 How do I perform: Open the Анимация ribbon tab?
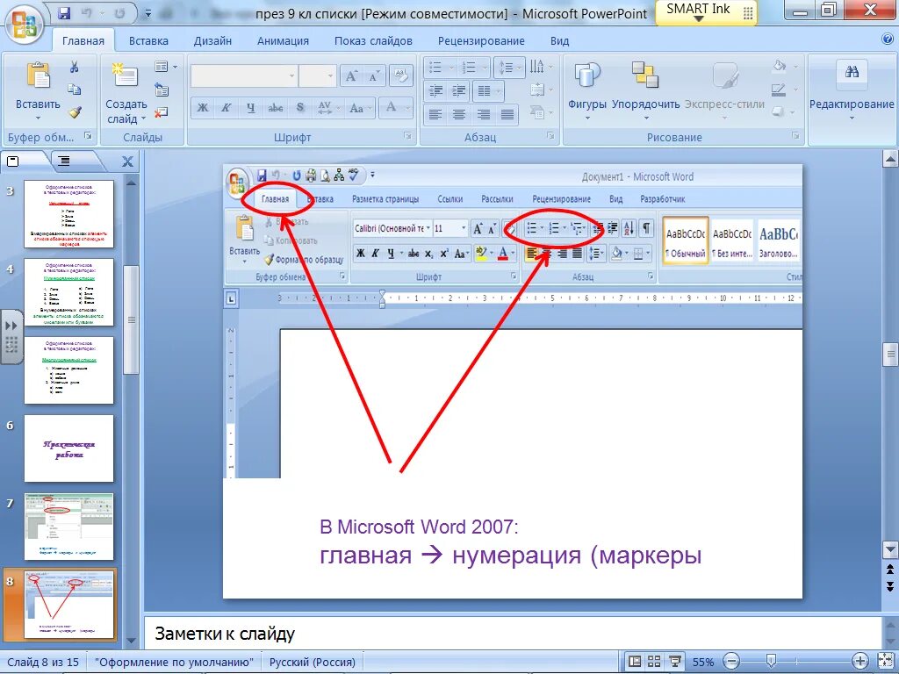[283, 40]
